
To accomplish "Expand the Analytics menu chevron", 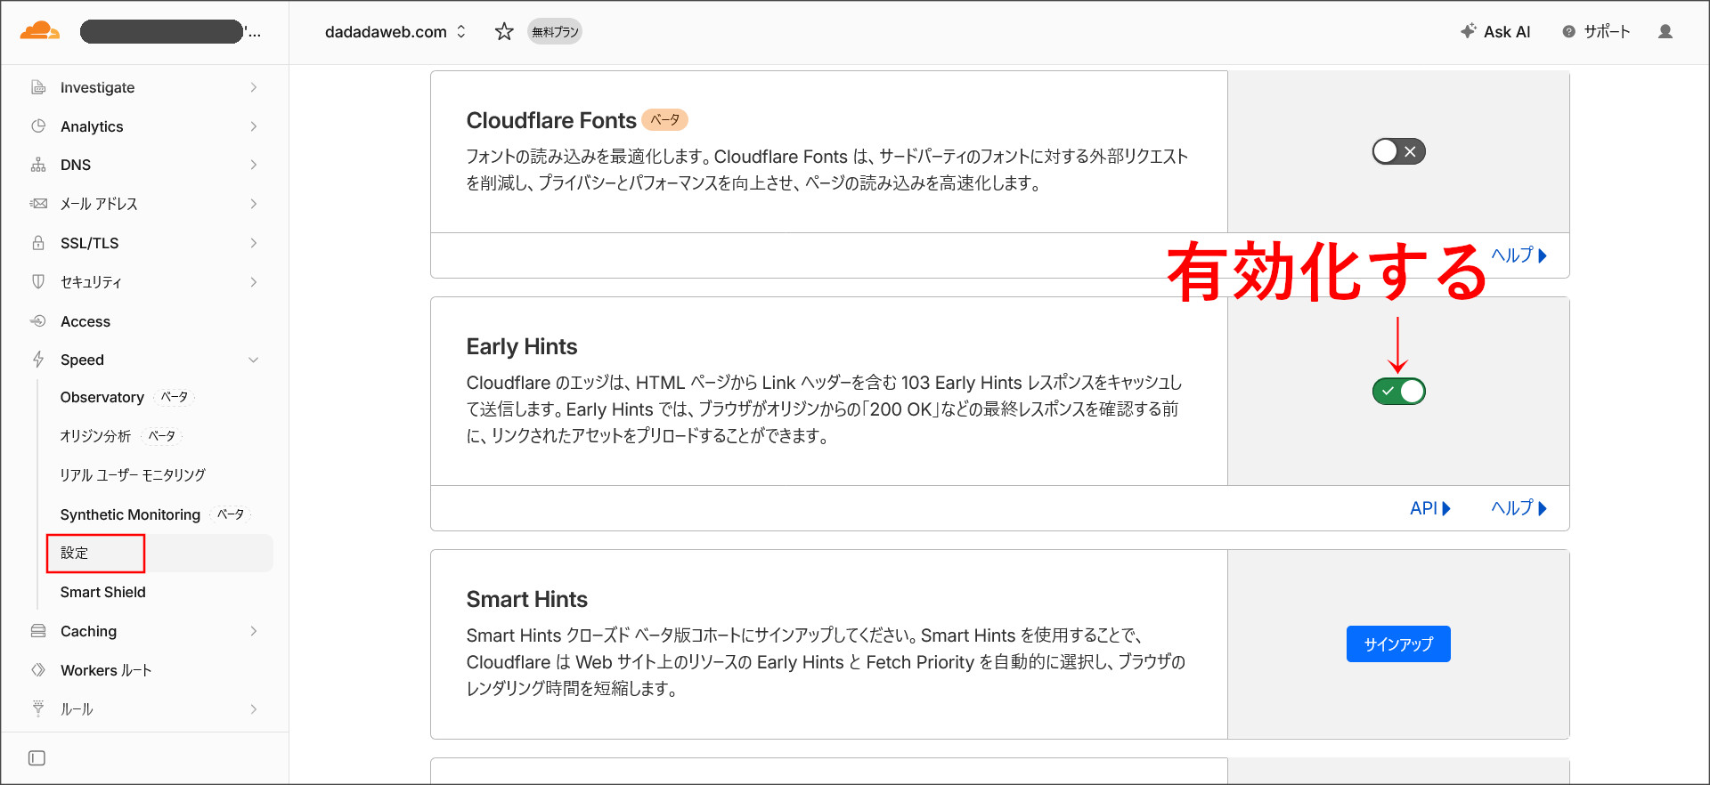I will 254,126.
